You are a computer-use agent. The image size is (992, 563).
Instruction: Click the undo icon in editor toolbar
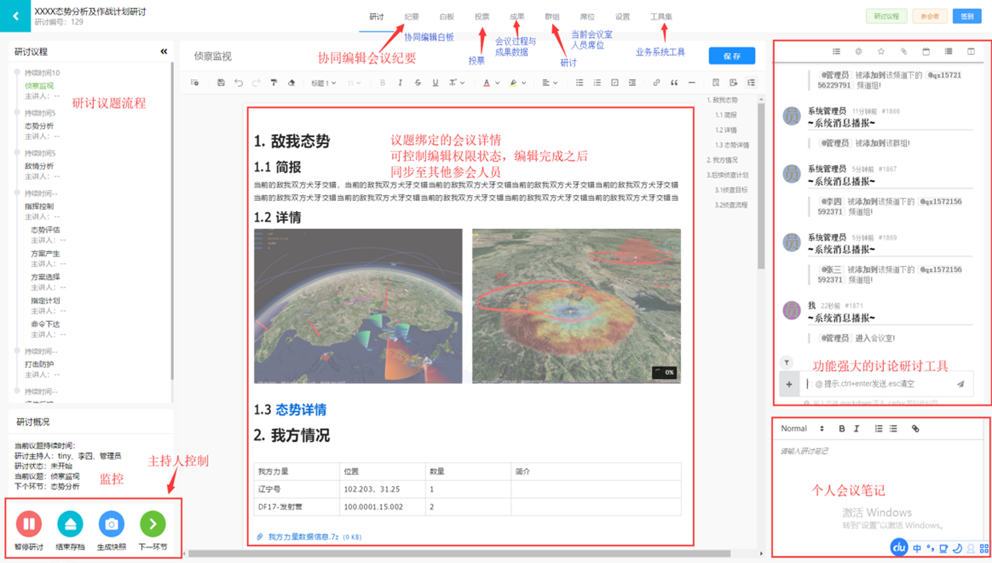239,83
